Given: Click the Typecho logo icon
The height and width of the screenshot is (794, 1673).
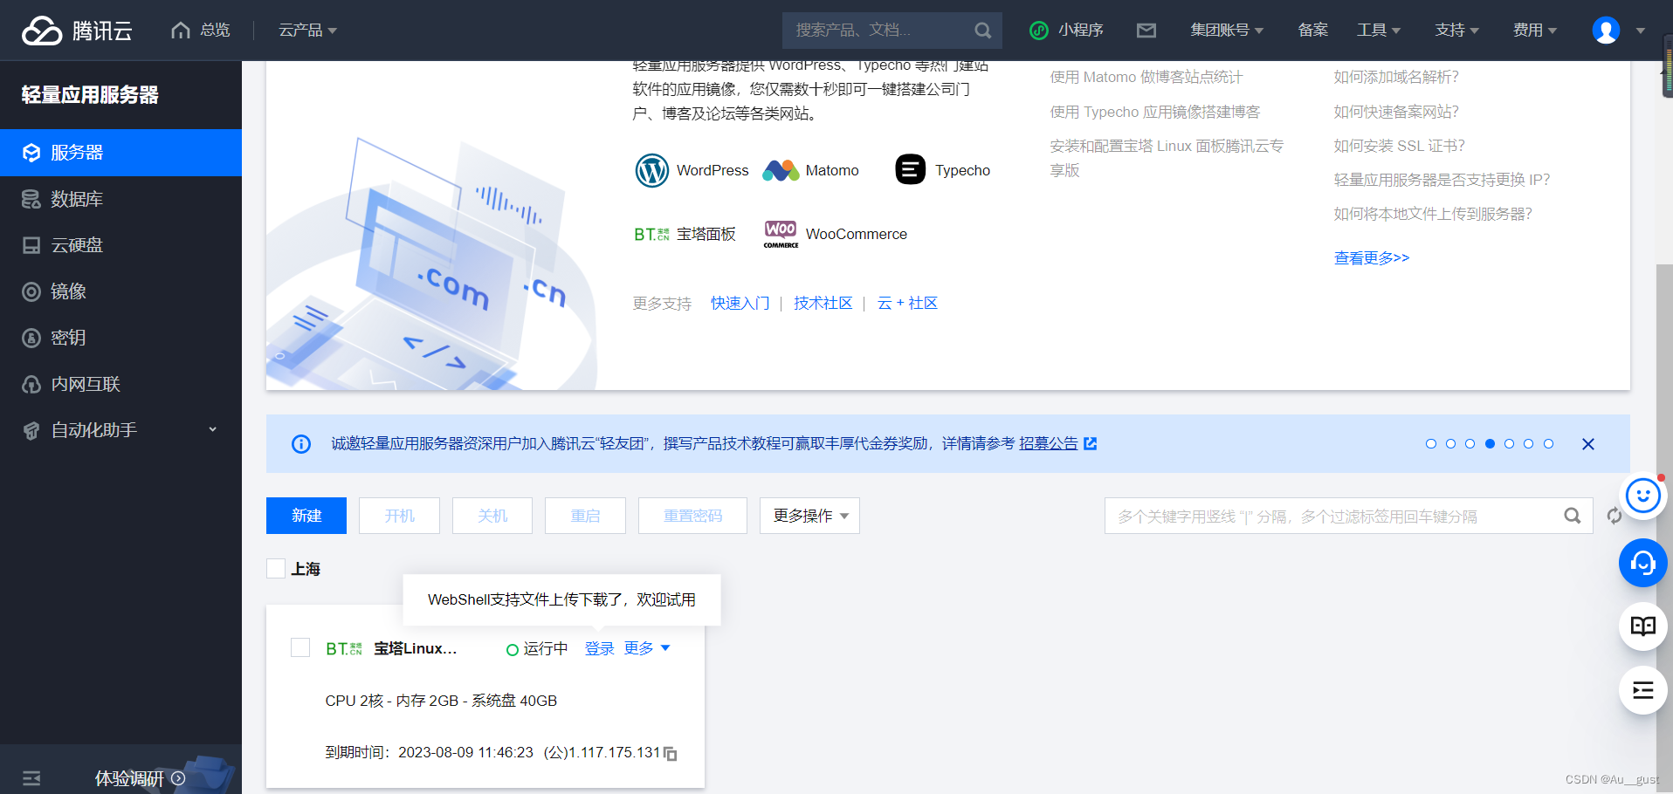Looking at the screenshot, I should 910,169.
